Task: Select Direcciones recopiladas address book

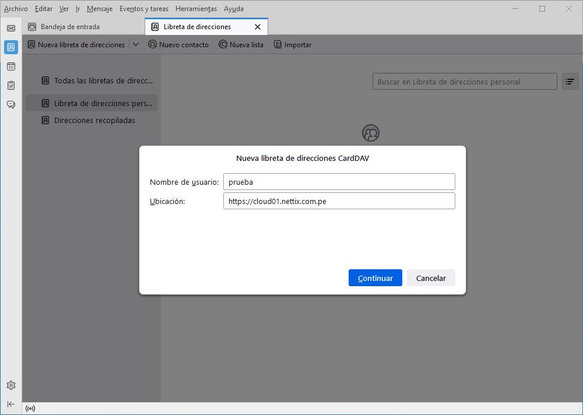Action: pyautogui.click(x=94, y=120)
